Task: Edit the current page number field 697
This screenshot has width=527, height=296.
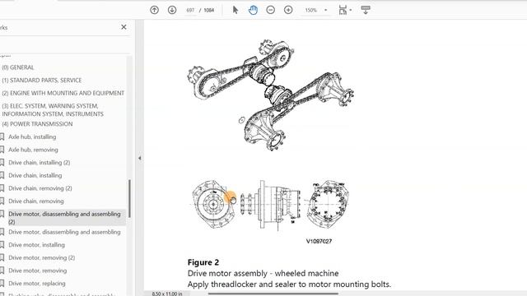Action: click(x=190, y=10)
